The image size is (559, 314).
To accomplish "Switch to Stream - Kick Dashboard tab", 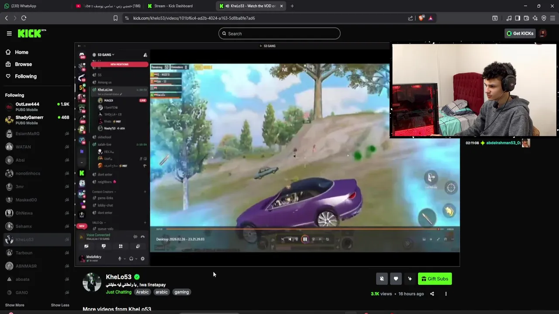I will click(179, 6).
